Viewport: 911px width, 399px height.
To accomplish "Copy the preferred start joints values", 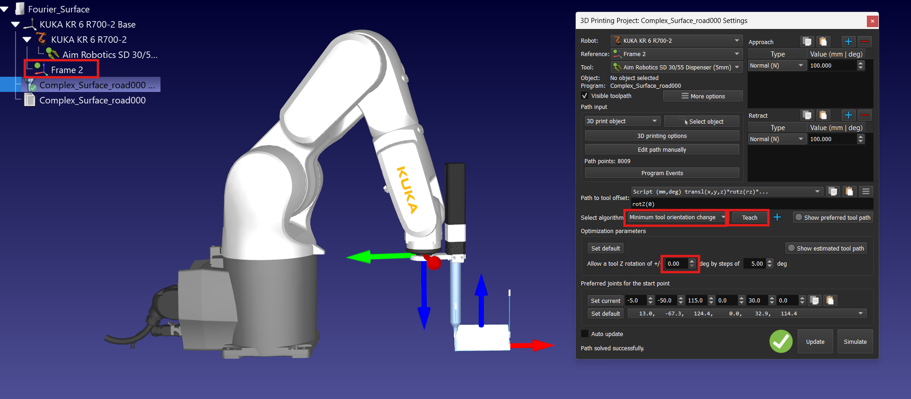I will click(814, 300).
